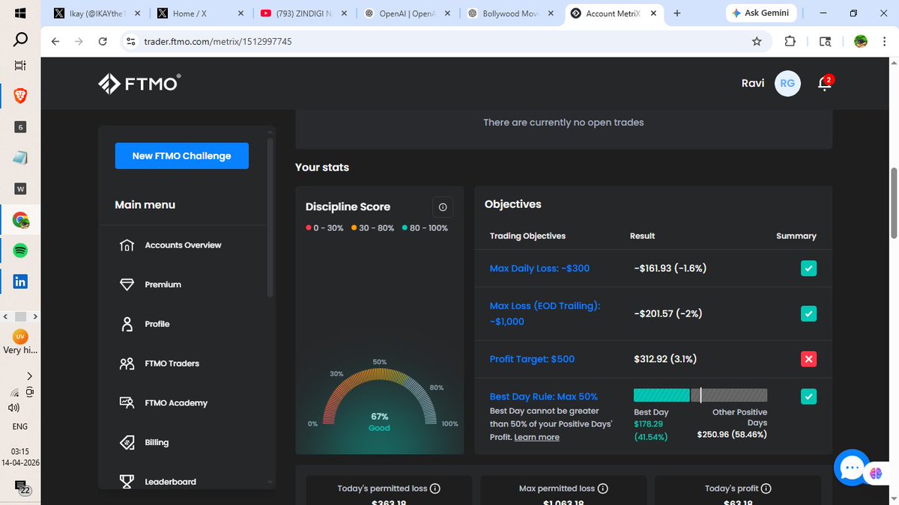Click the Profit Target red X summary
The height and width of the screenshot is (505, 899).
point(808,360)
